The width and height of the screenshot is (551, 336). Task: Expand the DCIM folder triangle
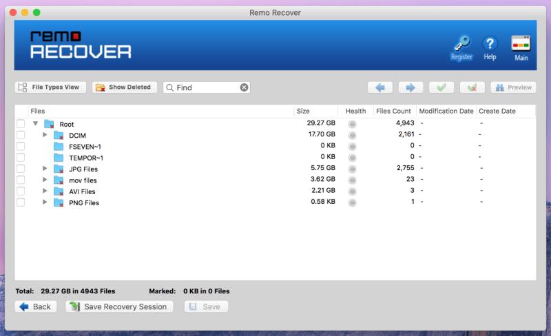click(45, 135)
